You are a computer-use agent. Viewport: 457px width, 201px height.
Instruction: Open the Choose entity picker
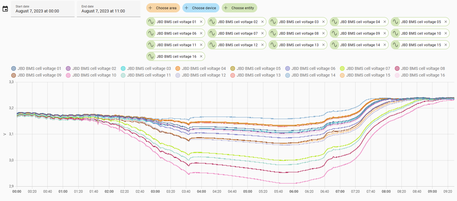coord(239,8)
